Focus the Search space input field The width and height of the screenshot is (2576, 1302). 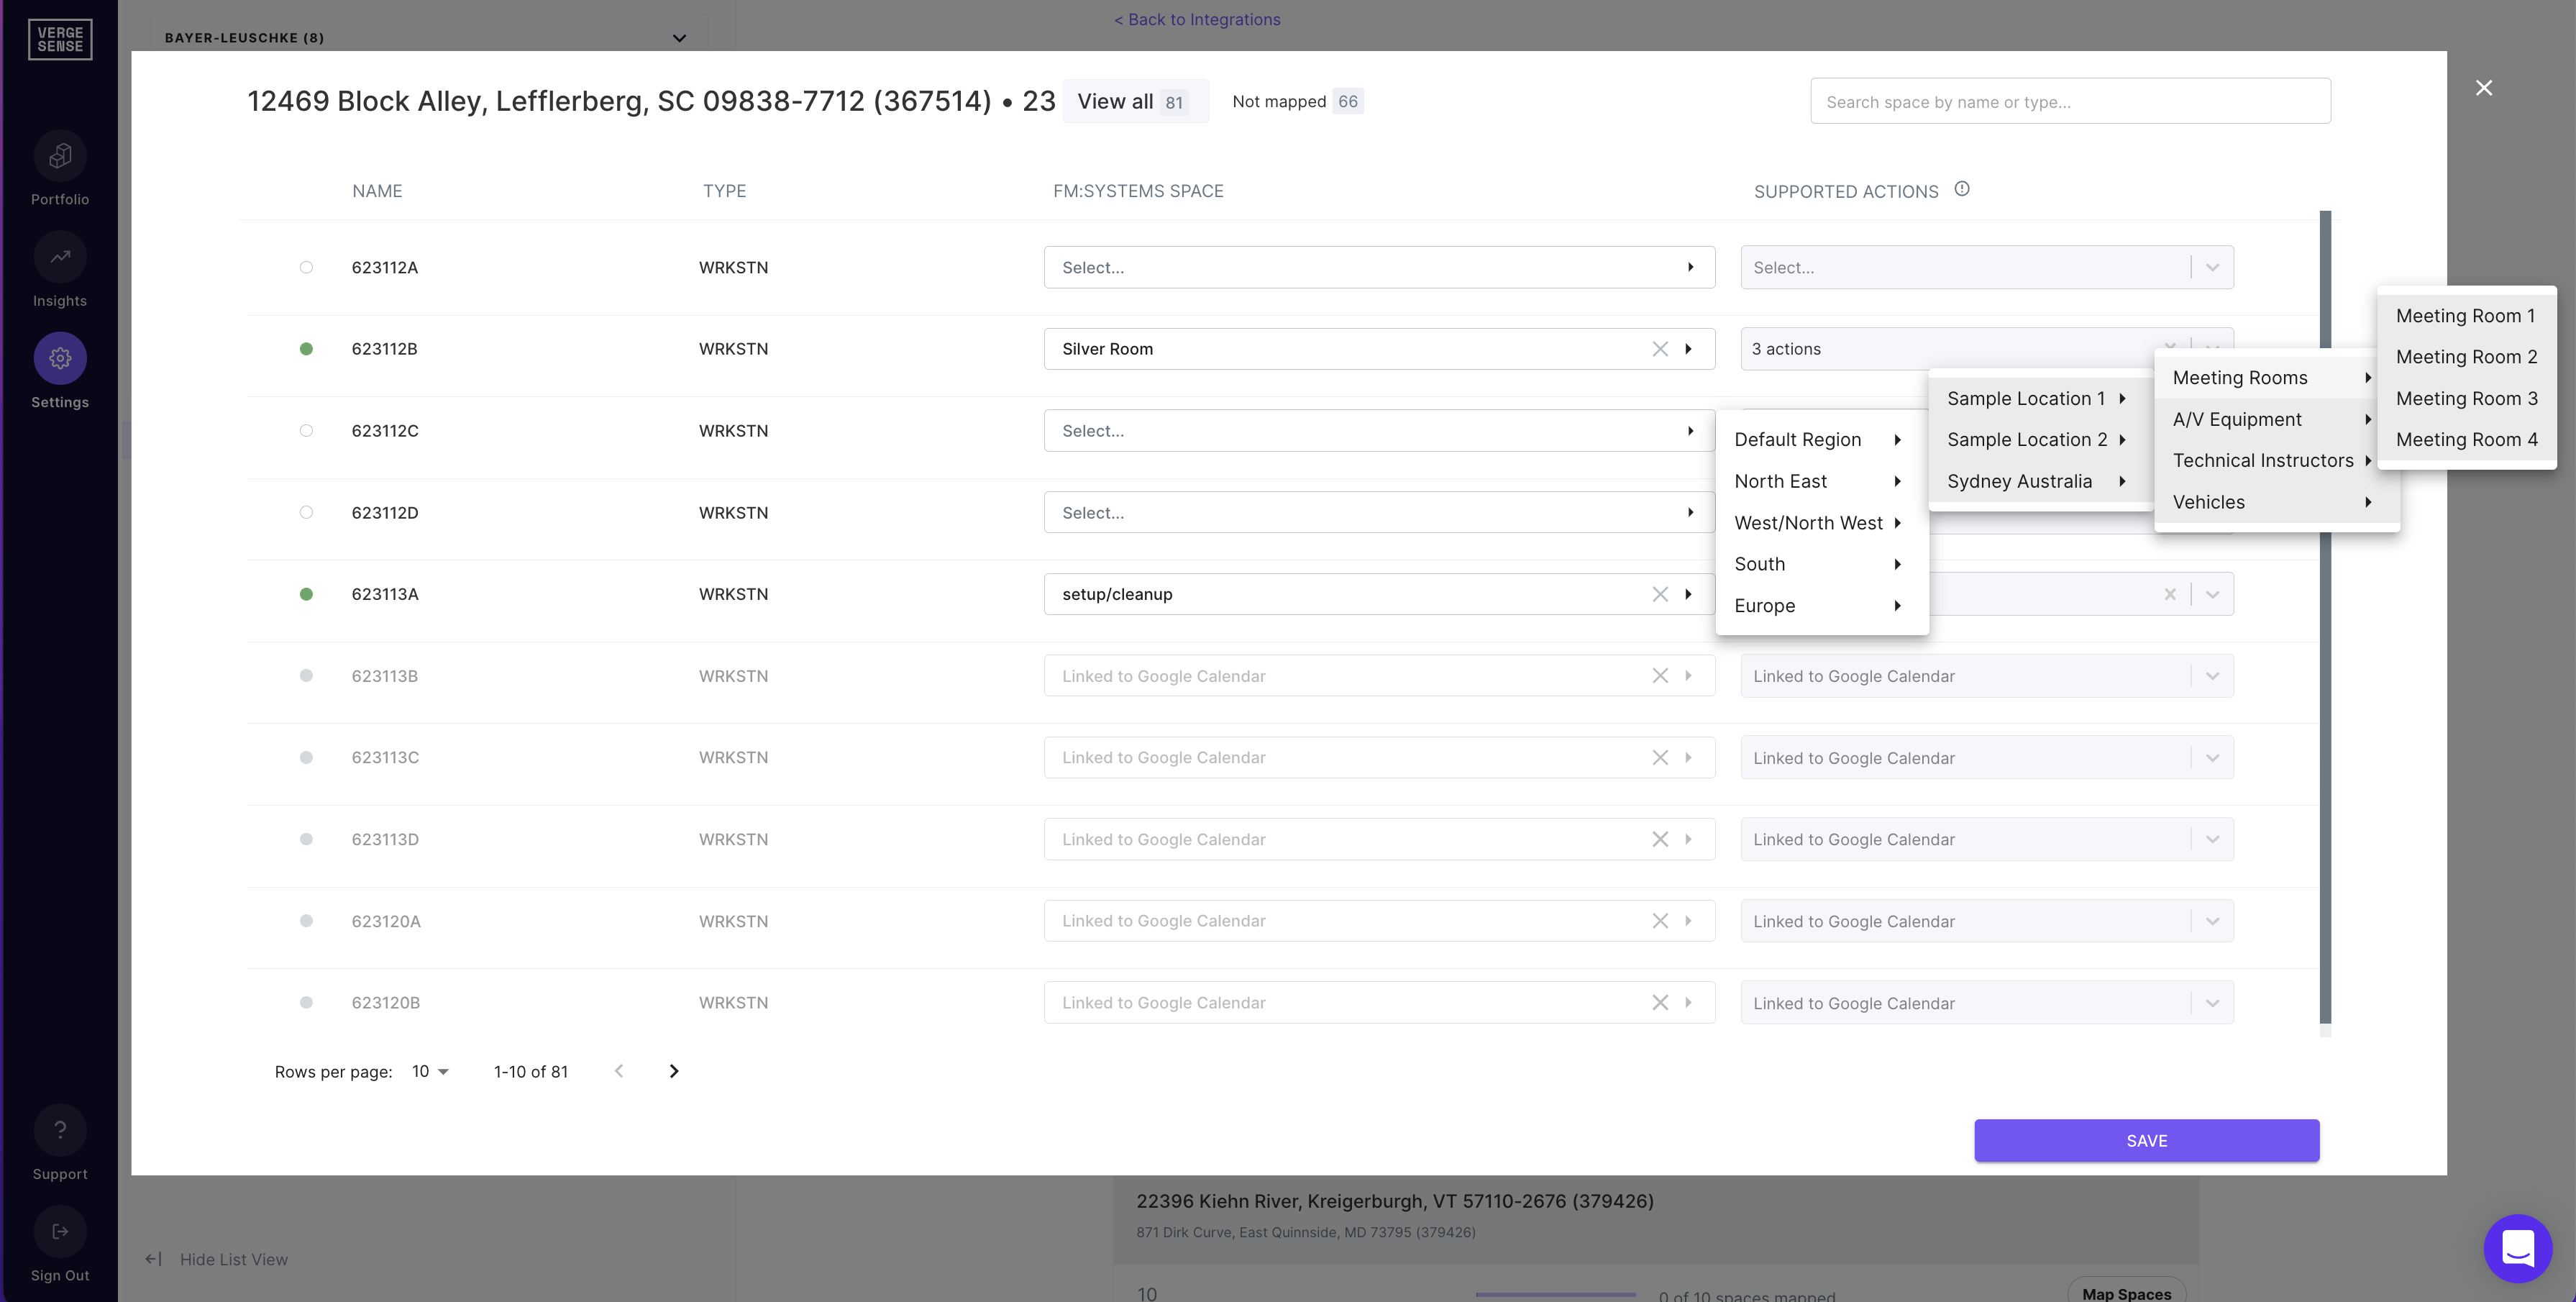[x=2070, y=101]
